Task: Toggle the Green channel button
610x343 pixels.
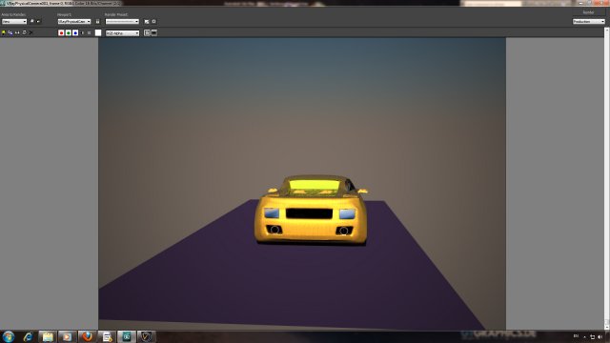Action: (x=68, y=33)
